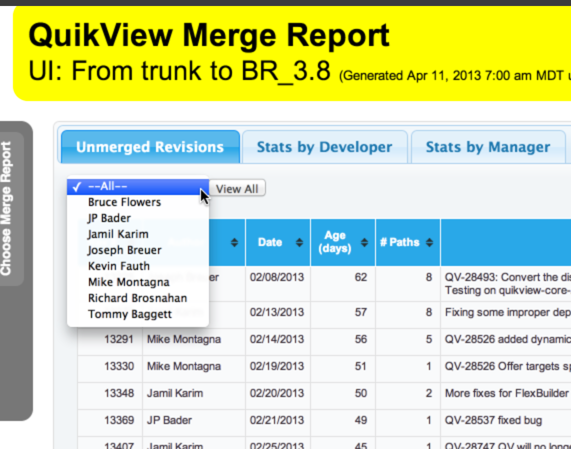The width and height of the screenshot is (571, 449).
Task: Click 'QV-28537 fixed bug' description
Action: (493, 420)
